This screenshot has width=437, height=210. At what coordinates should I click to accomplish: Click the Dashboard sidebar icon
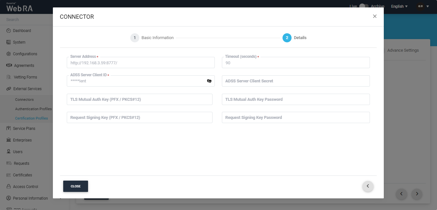click(x=9, y=31)
